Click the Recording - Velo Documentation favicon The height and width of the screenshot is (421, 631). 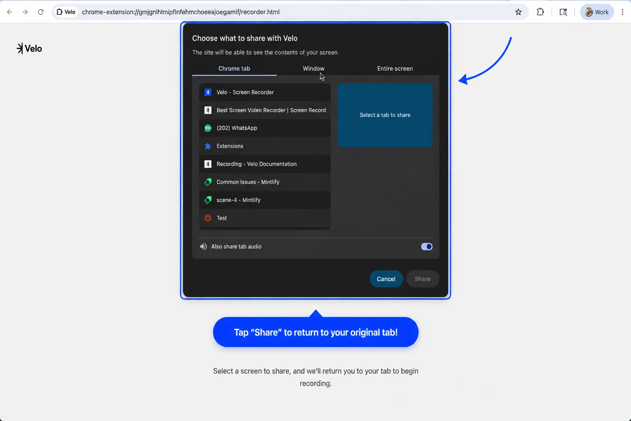(x=208, y=164)
